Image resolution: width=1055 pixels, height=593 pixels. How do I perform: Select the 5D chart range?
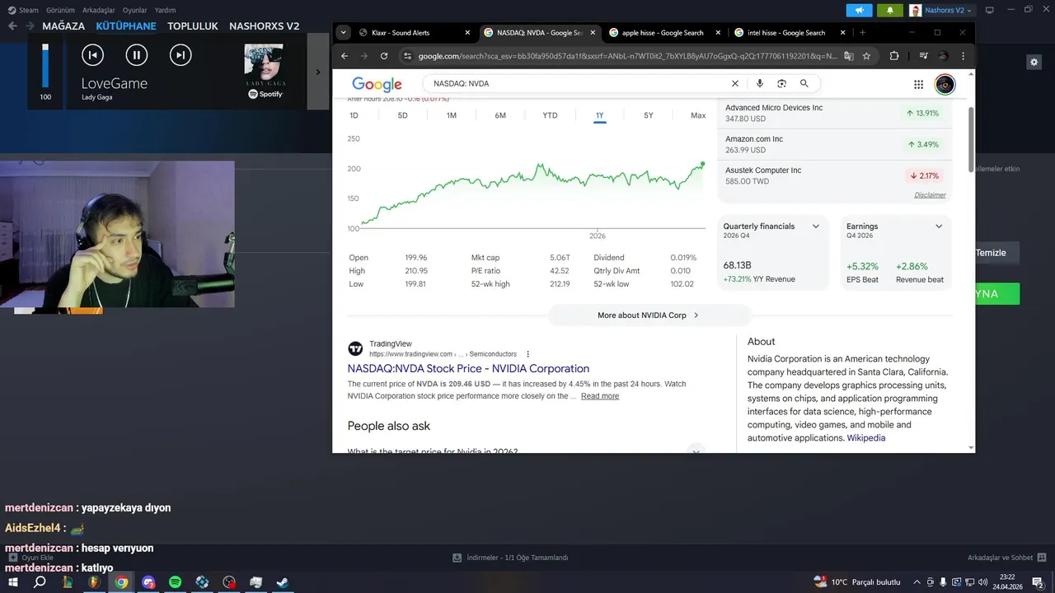pyautogui.click(x=402, y=115)
